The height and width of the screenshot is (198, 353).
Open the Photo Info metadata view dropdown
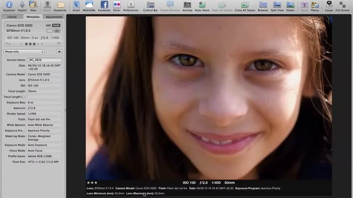pyautogui.click(x=24, y=51)
